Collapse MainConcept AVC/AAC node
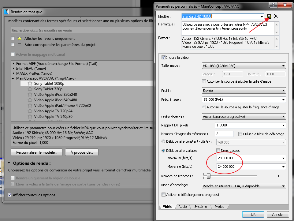 click(13, 79)
